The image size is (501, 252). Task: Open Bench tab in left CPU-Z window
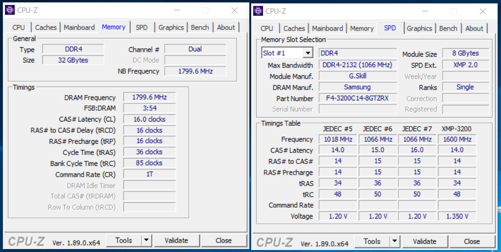[200, 28]
